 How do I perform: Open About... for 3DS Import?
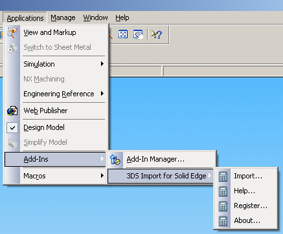(x=245, y=221)
